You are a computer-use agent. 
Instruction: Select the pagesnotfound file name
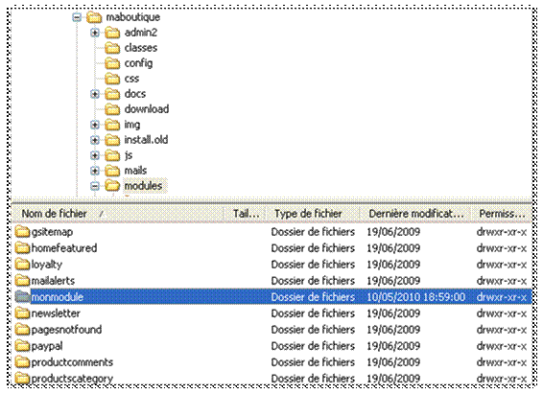coord(66,330)
